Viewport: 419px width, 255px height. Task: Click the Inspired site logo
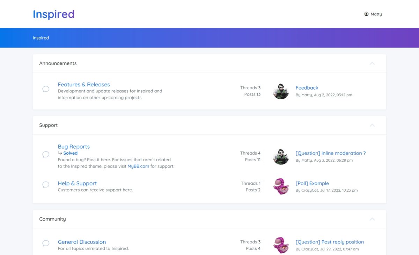53,14
